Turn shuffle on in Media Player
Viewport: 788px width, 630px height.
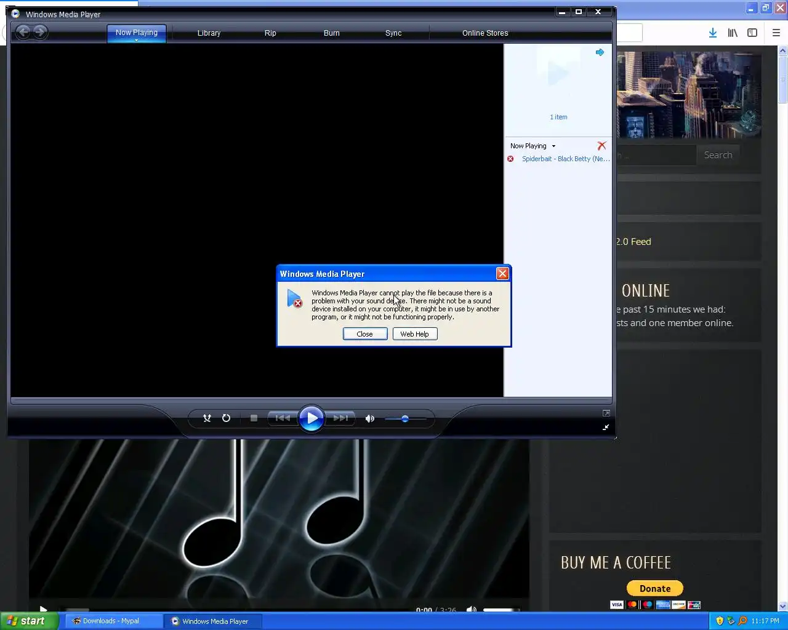(x=207, y=418)
